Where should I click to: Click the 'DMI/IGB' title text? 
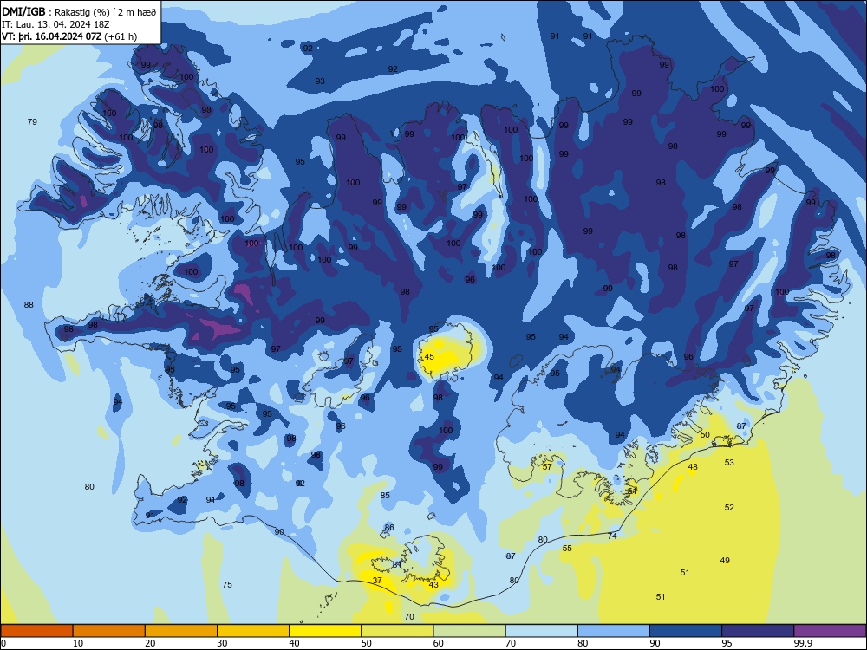(23, 11)
